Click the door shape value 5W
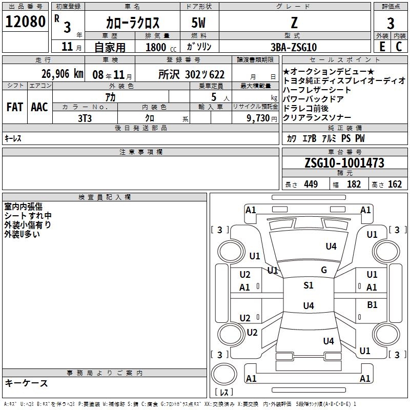This screenshot has width=410, height=410. (x=198, y=23)
